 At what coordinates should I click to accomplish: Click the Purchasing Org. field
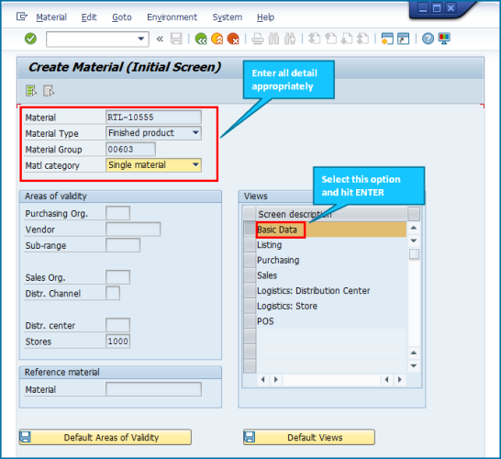tap(117, 213)
